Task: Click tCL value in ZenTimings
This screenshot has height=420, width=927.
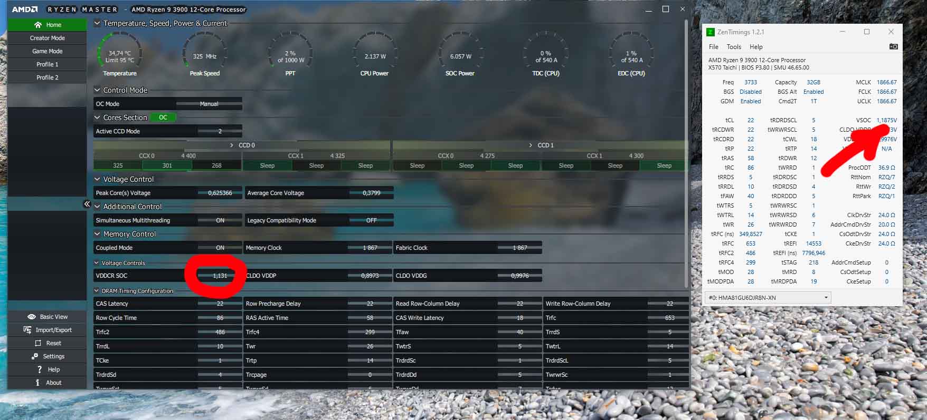Action: click(x=751, y=120)
